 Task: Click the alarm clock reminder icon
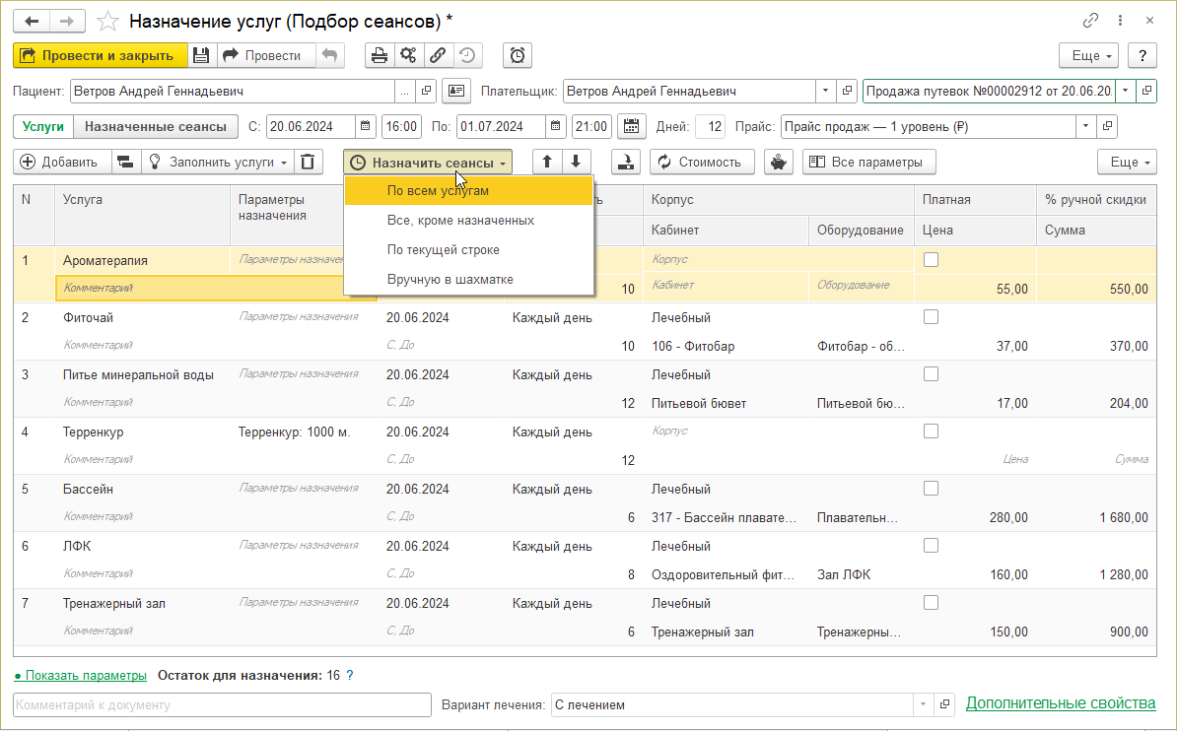click(x=518, y=55)
